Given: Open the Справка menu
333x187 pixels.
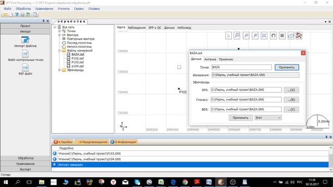Looking at the screenshot, I should pyautogui.click(x=94, y=9).
